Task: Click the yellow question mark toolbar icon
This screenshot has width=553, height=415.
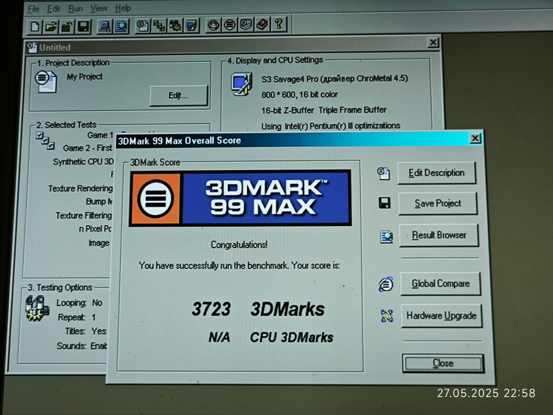Action: (x=279, y=24)
